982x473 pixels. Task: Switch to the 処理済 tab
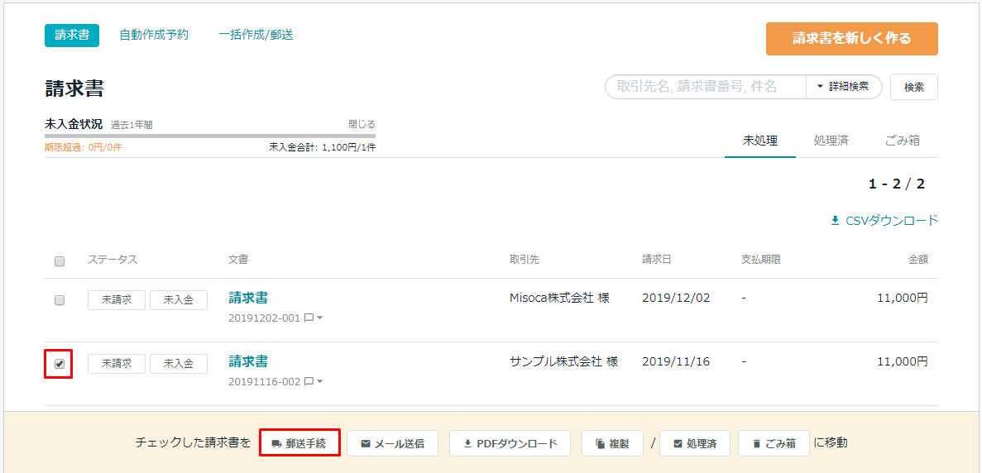(x=831, y=141)
